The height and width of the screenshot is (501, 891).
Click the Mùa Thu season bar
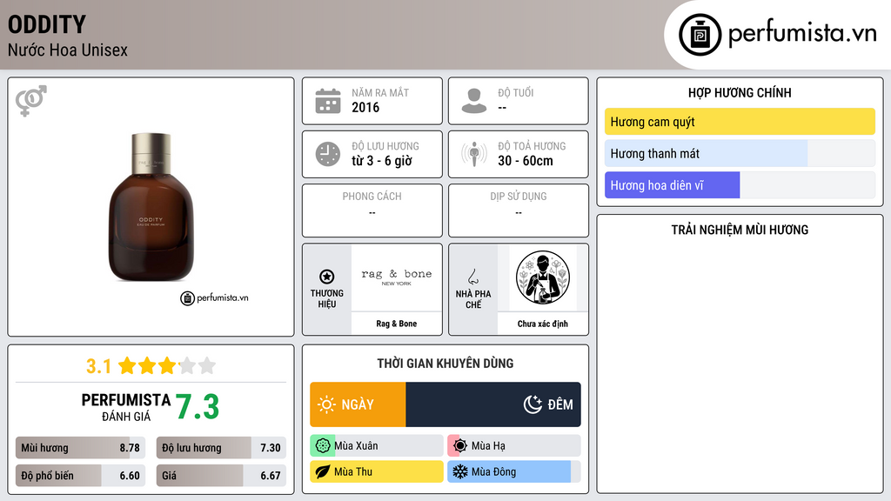tap(377, 471)
